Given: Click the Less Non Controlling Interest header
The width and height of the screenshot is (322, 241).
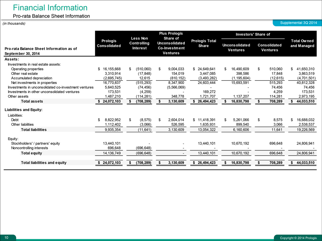Looking at the screenshot, I should (139, 43).
